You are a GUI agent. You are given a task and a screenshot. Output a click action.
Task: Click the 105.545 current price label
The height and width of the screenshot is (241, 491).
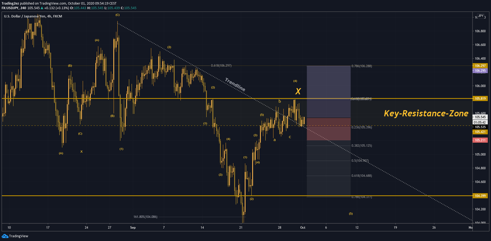pos(480,117)
